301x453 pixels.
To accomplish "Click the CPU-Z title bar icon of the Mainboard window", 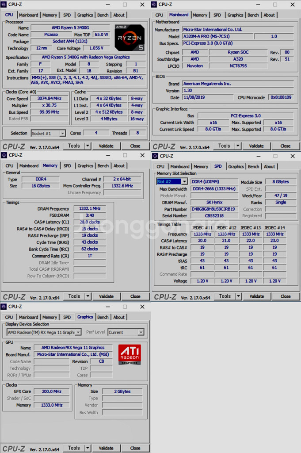I will [154, 4].
